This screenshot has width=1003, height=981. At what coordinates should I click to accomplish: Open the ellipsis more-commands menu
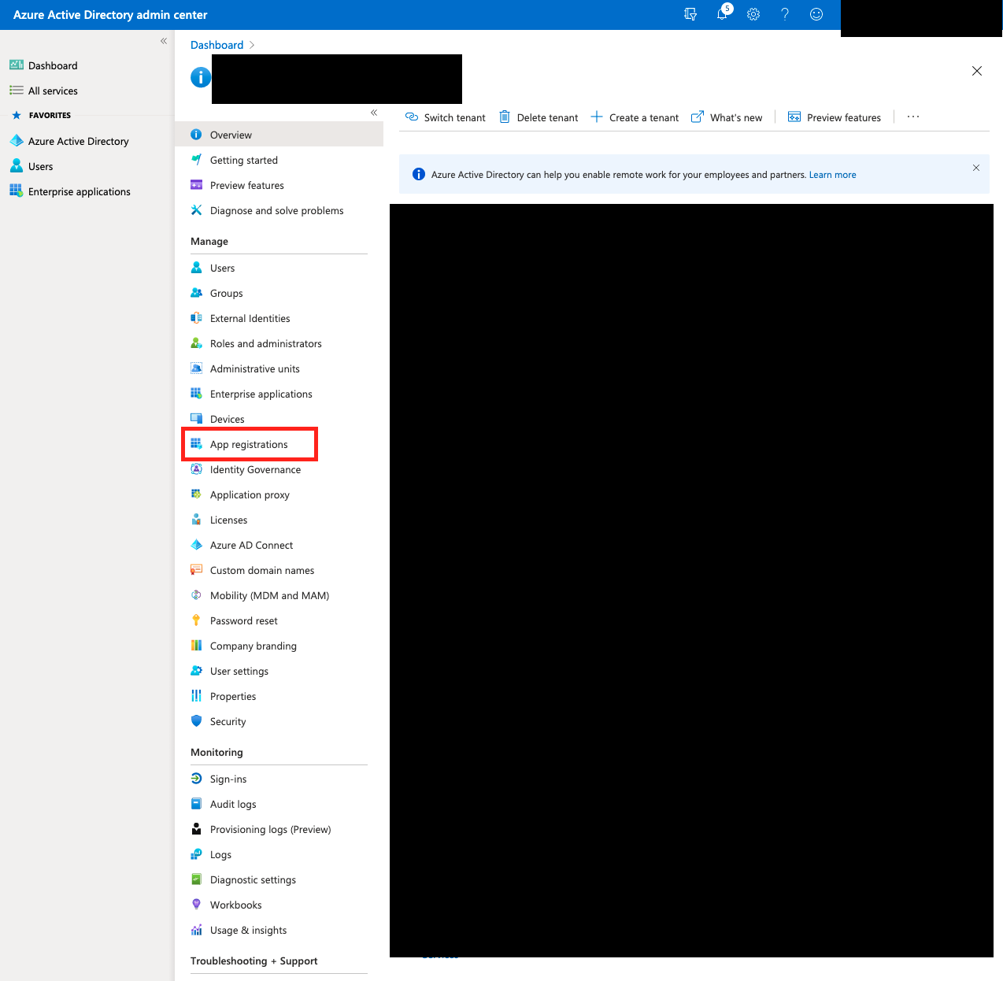coord(912,117)
